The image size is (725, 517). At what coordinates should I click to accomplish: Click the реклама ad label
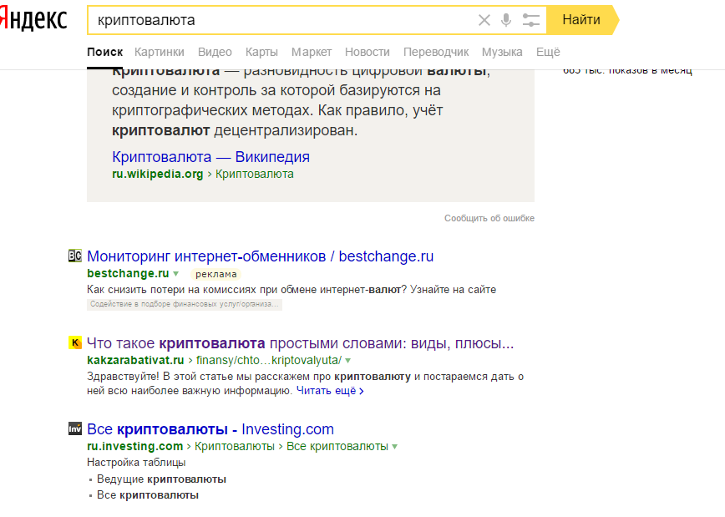(x=216, y=274)
